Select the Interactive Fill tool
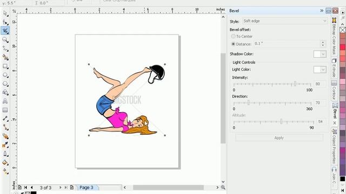This screenshot has width=346, height=194. coord(5,171)
